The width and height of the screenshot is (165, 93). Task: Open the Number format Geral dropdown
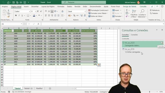point(85,11)
